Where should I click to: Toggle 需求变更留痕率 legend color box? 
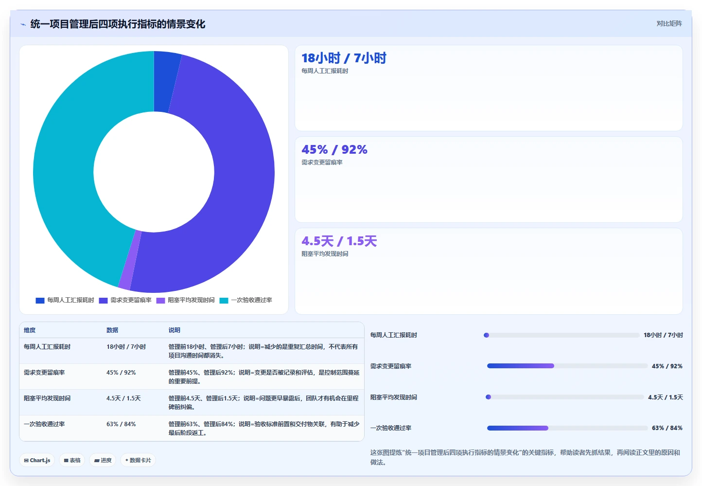point(103,300)
